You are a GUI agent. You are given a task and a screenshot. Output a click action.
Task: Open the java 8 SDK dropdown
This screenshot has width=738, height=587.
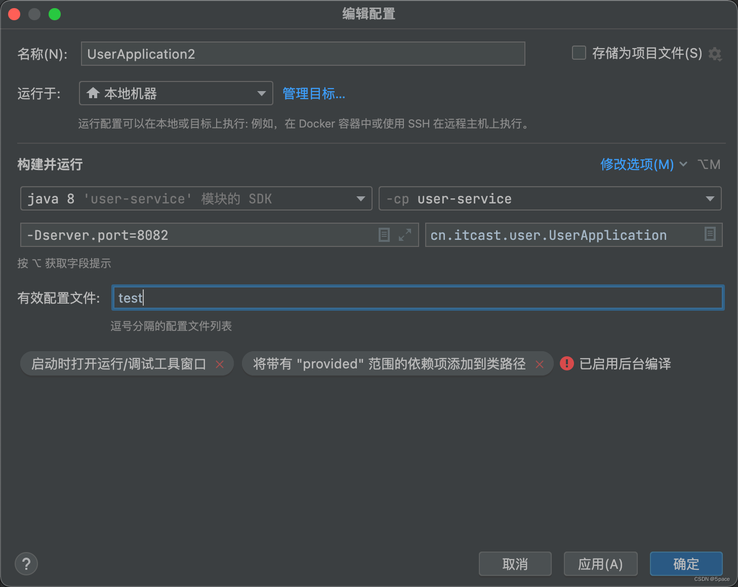(196, 198)
